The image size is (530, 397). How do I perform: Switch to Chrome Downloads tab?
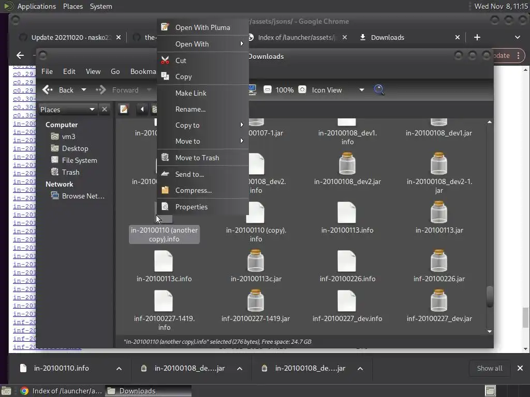pos(388,37)
